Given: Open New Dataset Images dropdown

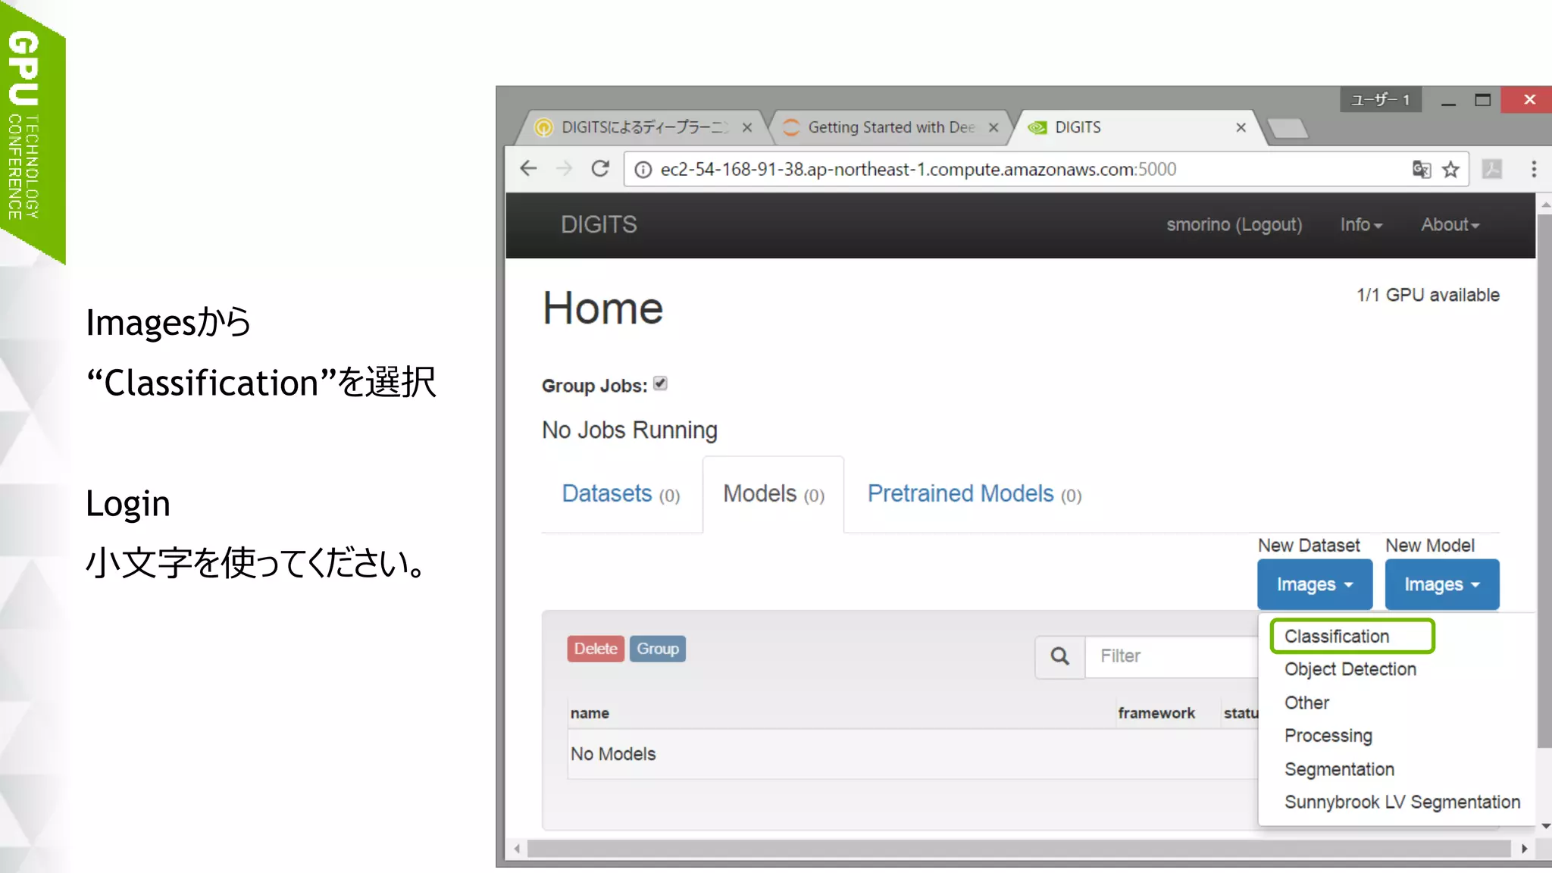Looking at the screenshot, I should coord(1315,584).
